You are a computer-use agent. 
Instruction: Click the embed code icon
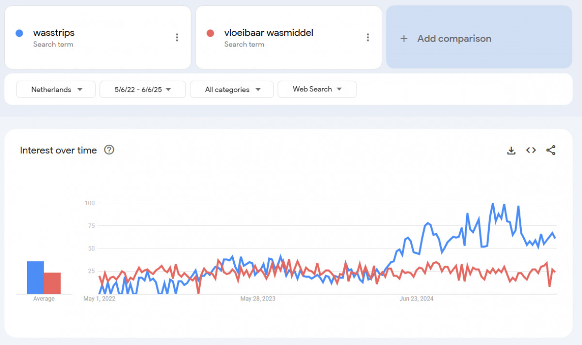(x=531, y=150)
